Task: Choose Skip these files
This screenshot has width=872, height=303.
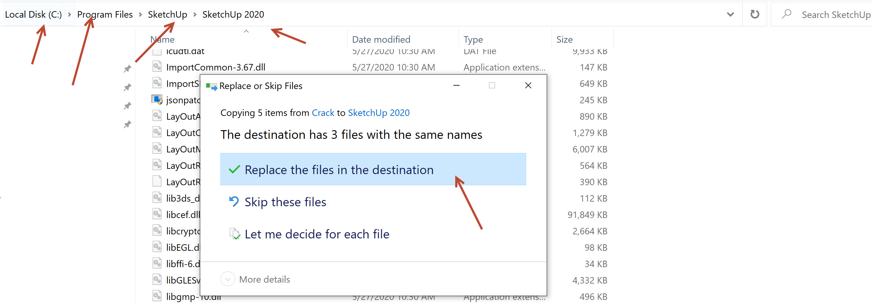Action: (285, 202)
